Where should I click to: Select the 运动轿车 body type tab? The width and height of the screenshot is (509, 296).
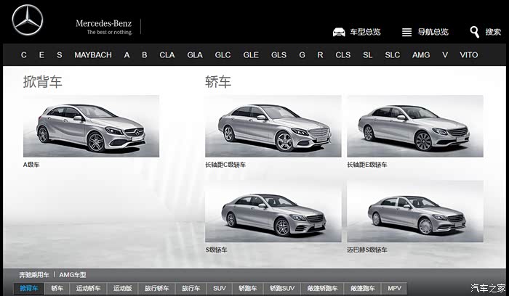click(88, 288)
